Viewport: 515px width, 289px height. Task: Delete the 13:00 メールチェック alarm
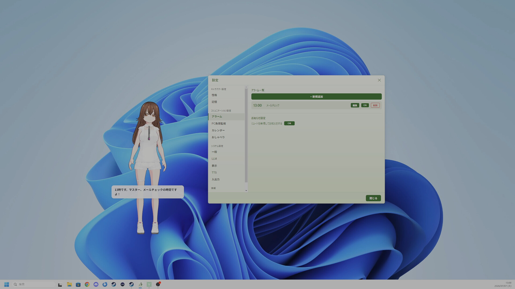tap(375, 105)
